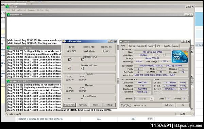
Task: Click the 3800.3 MHz core speed value
Action: click(x=142, y=82)
